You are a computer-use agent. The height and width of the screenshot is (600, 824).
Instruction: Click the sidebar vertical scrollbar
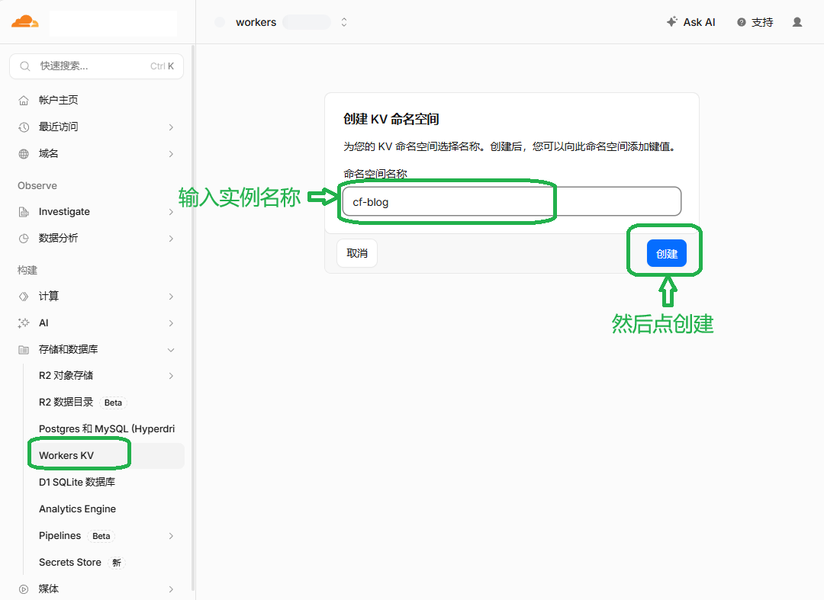click(193, 318)
